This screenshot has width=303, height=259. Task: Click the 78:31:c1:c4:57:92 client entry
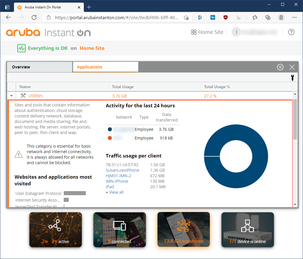(x=122, y=165)
